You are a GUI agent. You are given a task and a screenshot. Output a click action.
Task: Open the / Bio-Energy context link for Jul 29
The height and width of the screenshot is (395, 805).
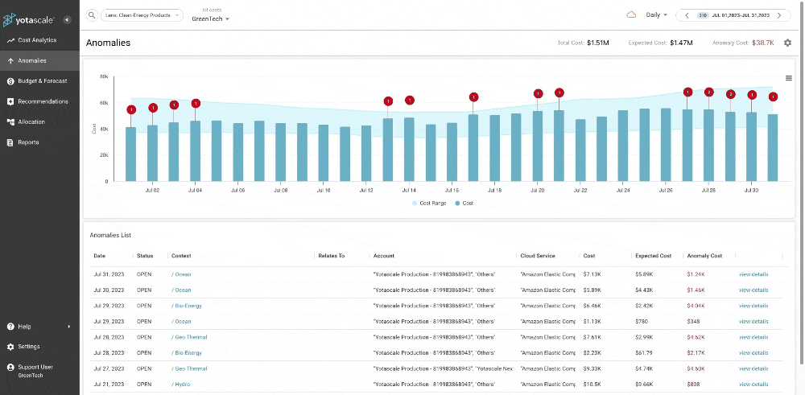pos(187,306)
